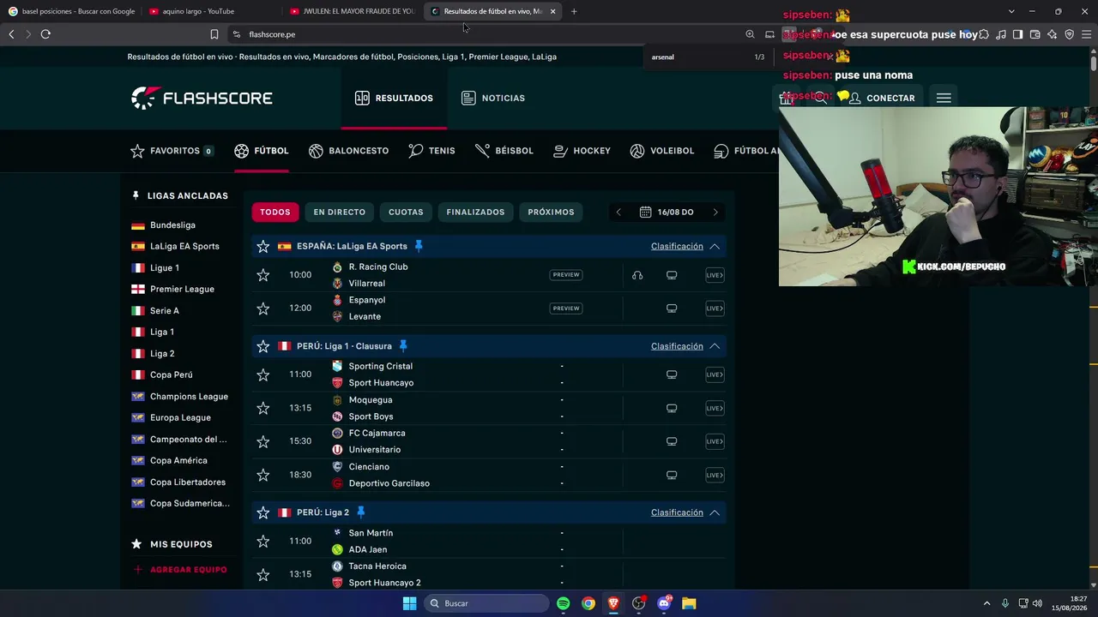The height and width of the screenshot is (617, 1098).
Task: Click Agregar Equipo under Mis Equipos
Action: (180, 570)
